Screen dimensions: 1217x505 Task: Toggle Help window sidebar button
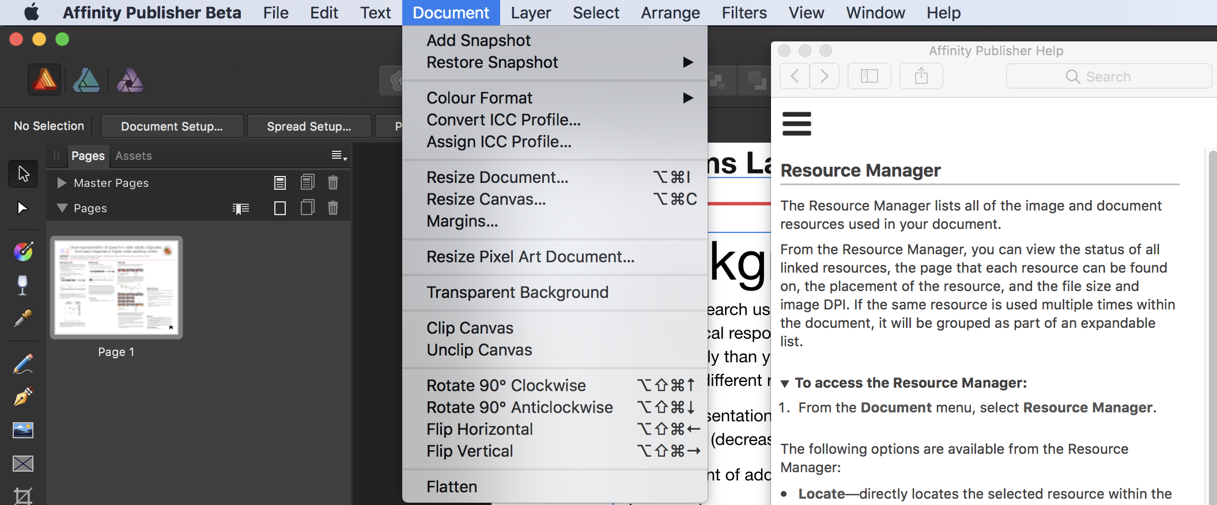870,76
